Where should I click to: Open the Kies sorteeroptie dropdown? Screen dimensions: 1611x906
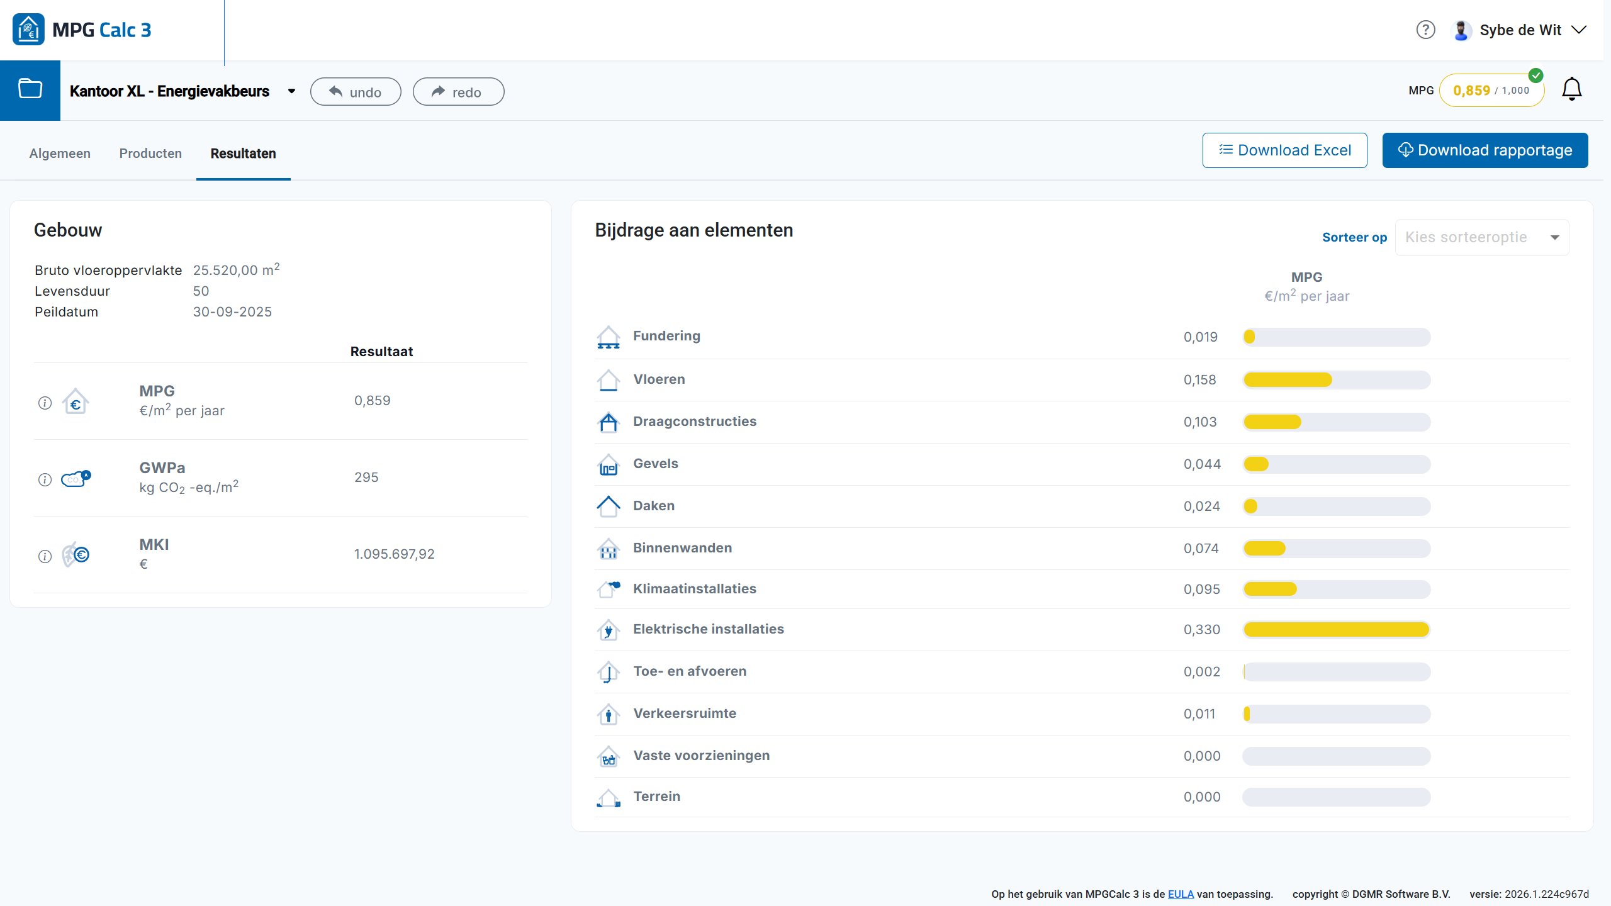pos(1481,237)
